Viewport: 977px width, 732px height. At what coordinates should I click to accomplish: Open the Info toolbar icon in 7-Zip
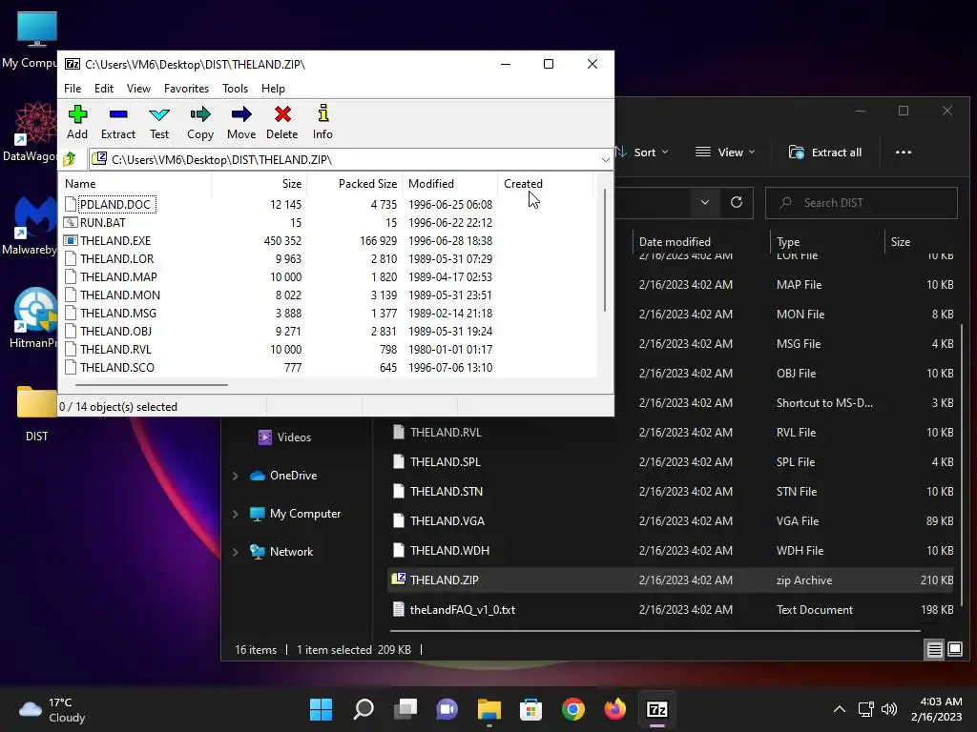[x=322, y=122]
